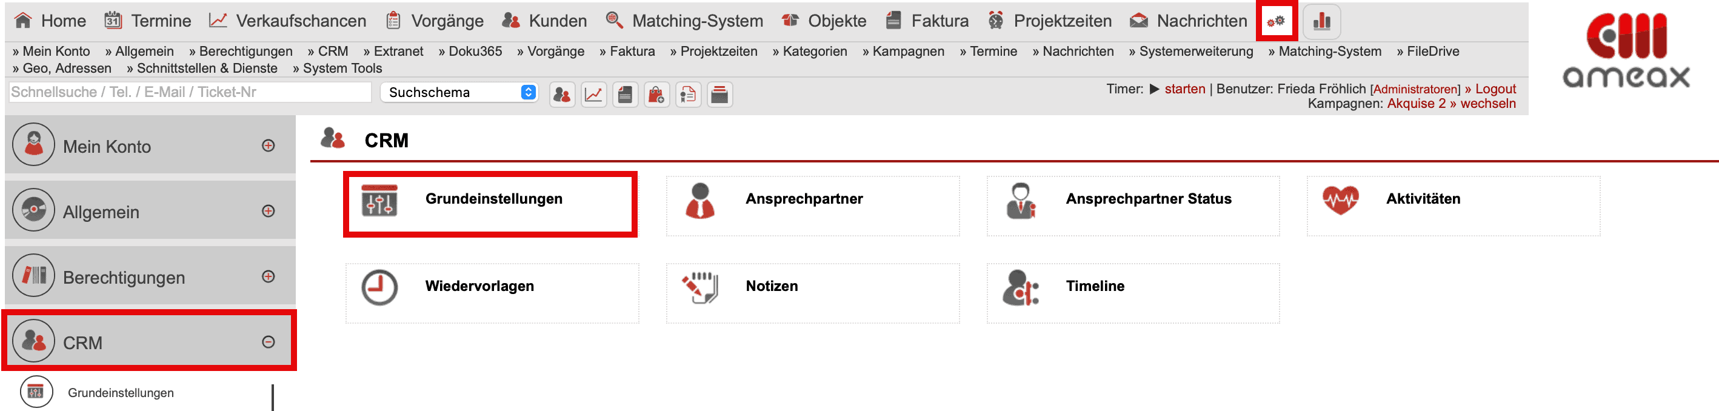
Task: Click the shopping bag toolbar icon
Action: pyautogui.click(x=656, y=95)
